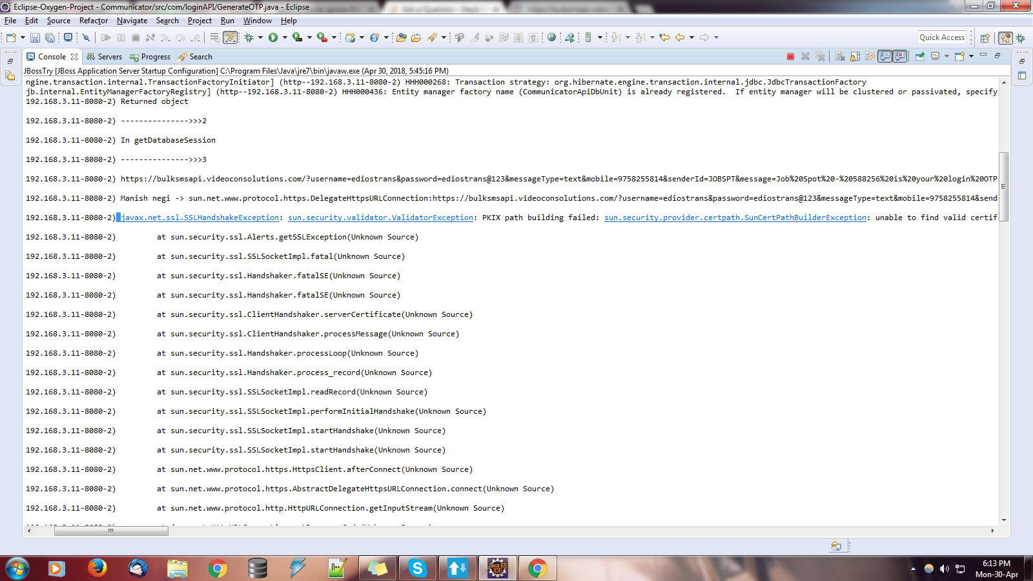Close the Console tab
Viewport: 1033px width, 581px height.
tap(74, 57)
